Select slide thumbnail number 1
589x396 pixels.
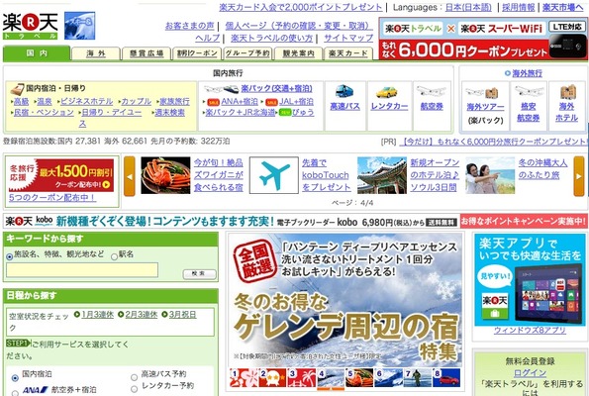pyautogui.click(x=244, y=378)
